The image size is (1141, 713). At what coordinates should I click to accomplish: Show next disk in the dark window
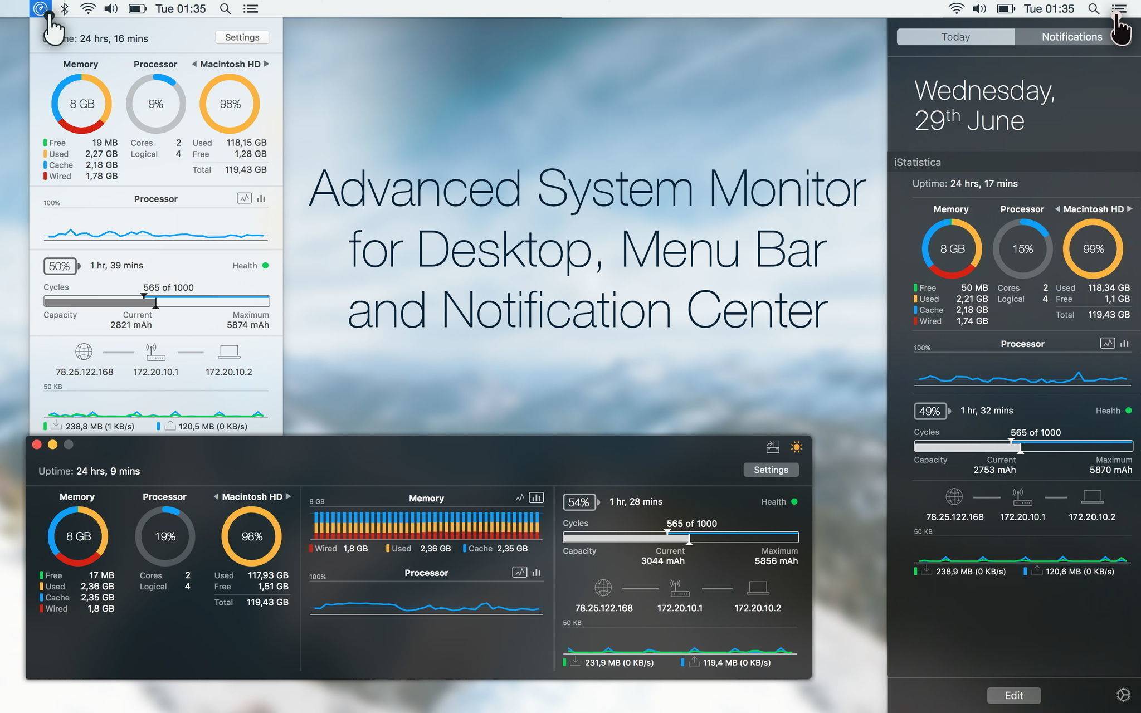[289, 496]
